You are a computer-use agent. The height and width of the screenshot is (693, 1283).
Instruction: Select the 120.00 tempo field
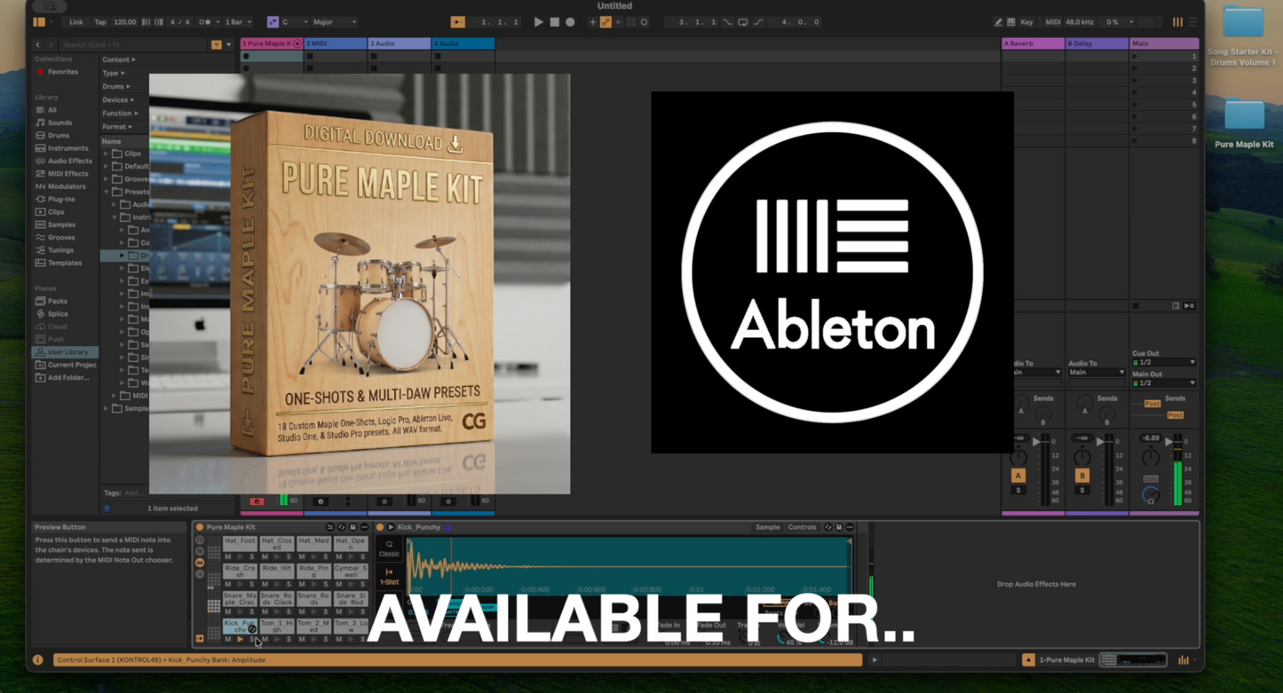click(124, 22)
